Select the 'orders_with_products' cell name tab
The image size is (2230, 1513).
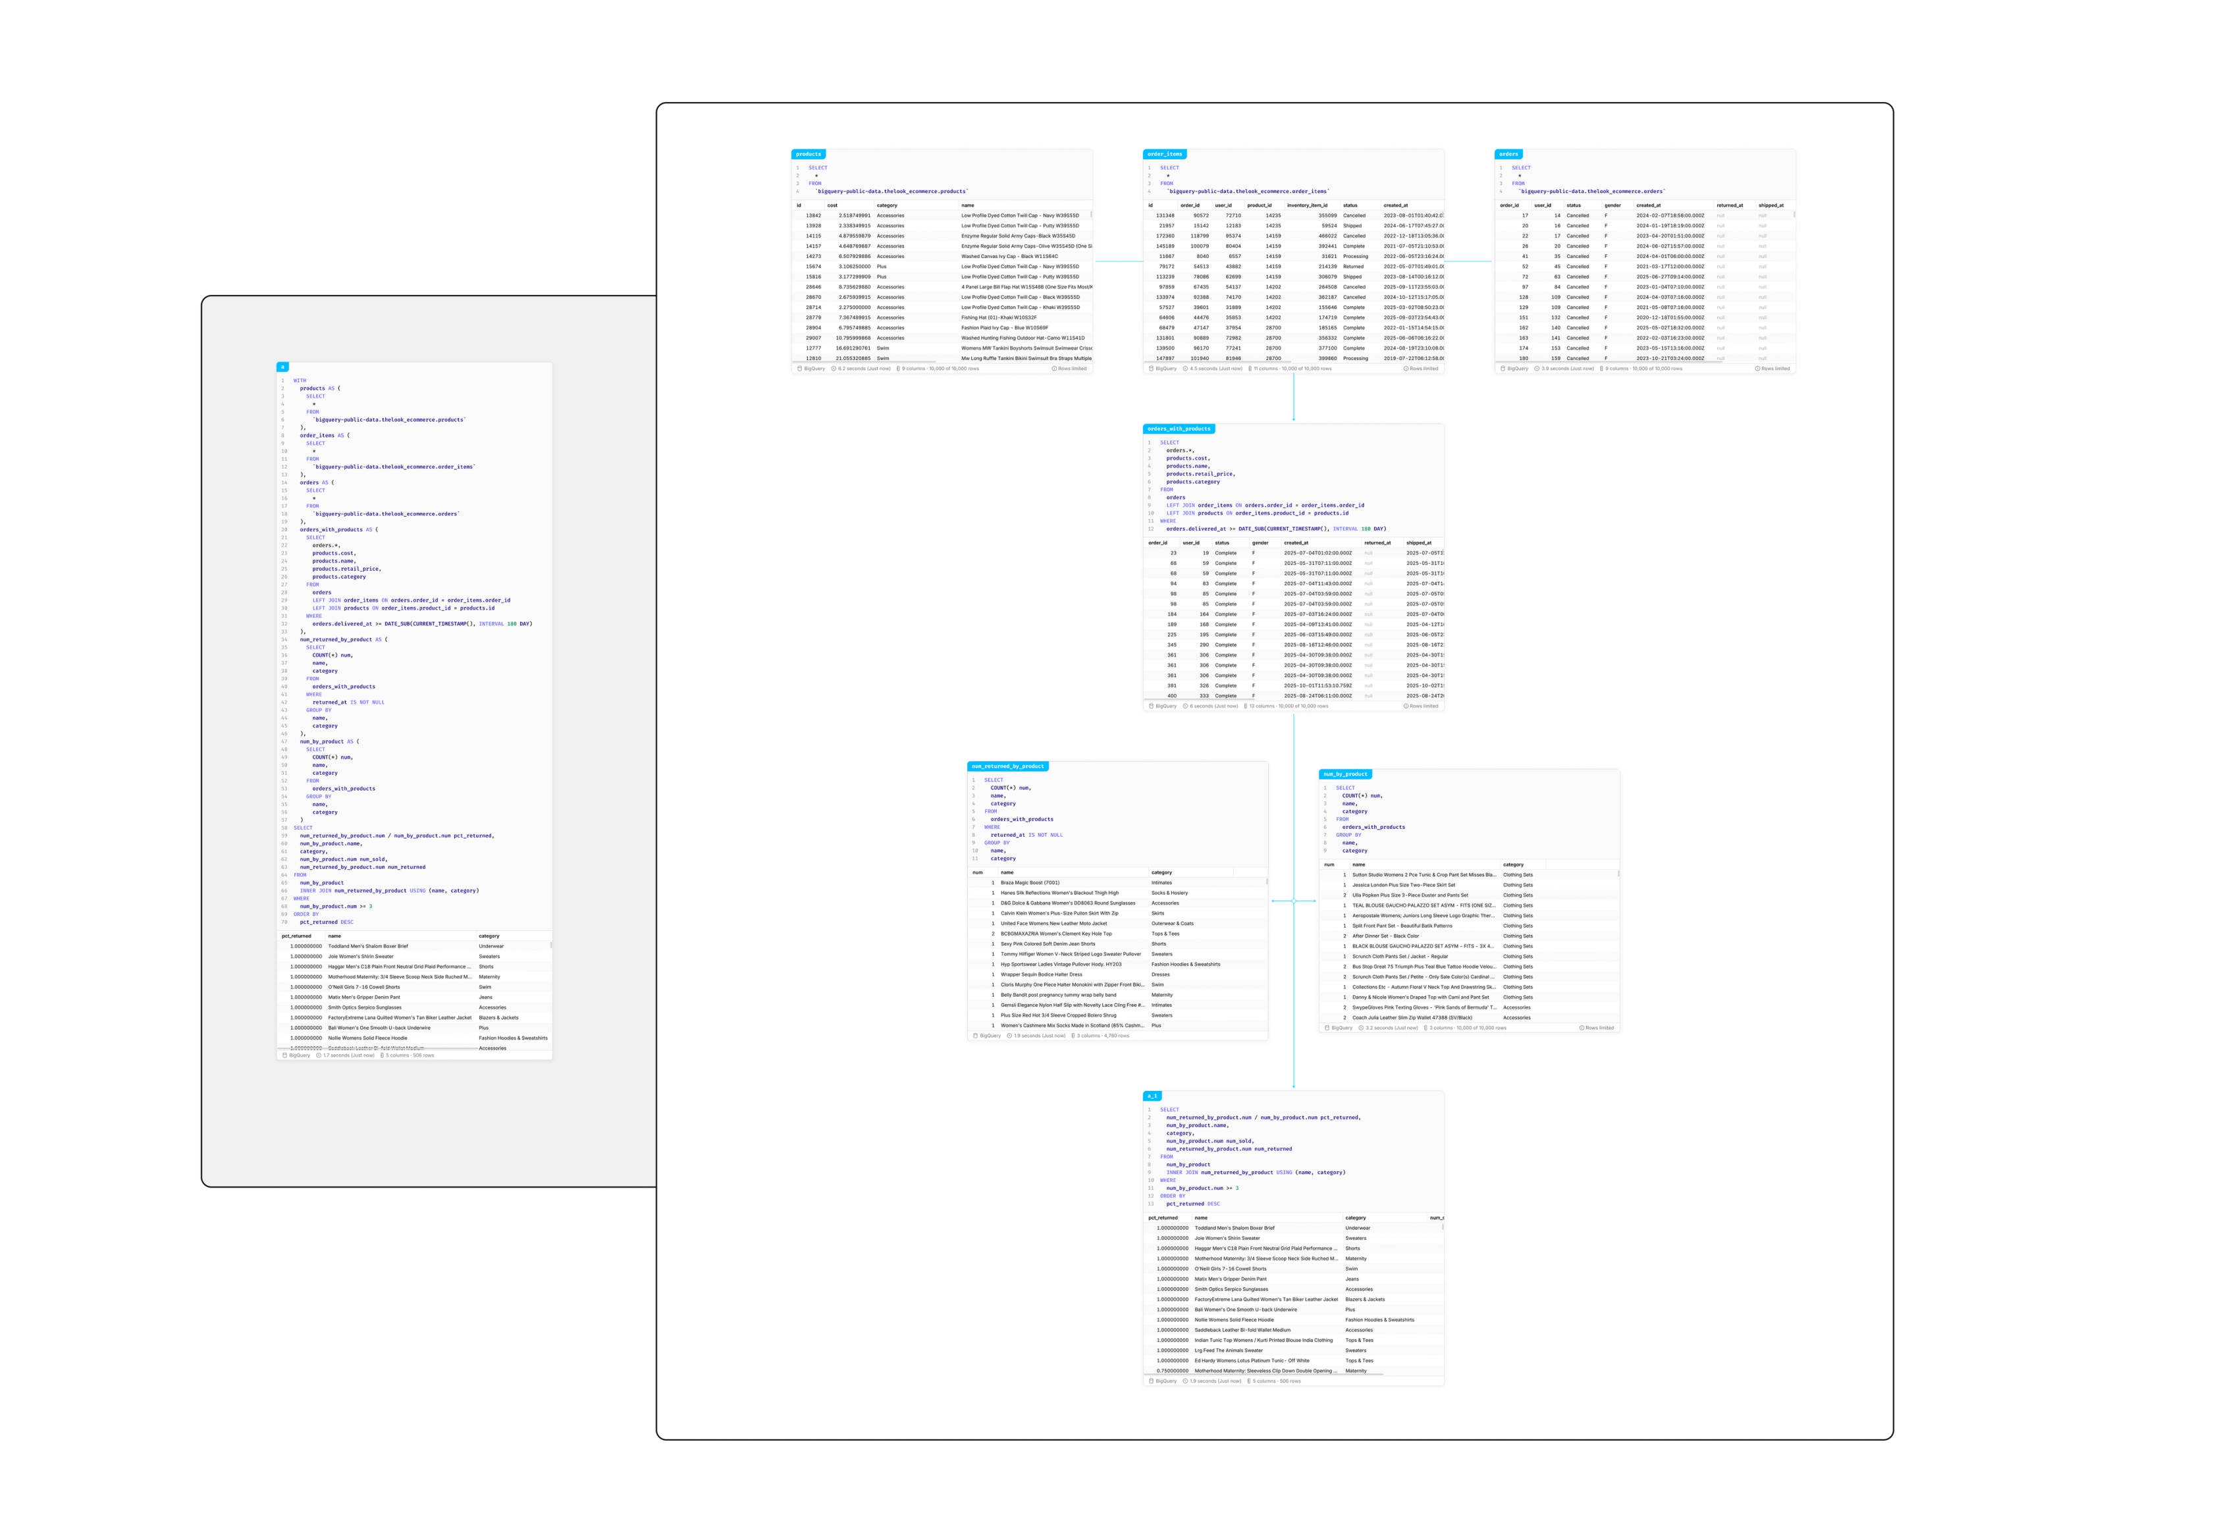tap(1179, 429)
